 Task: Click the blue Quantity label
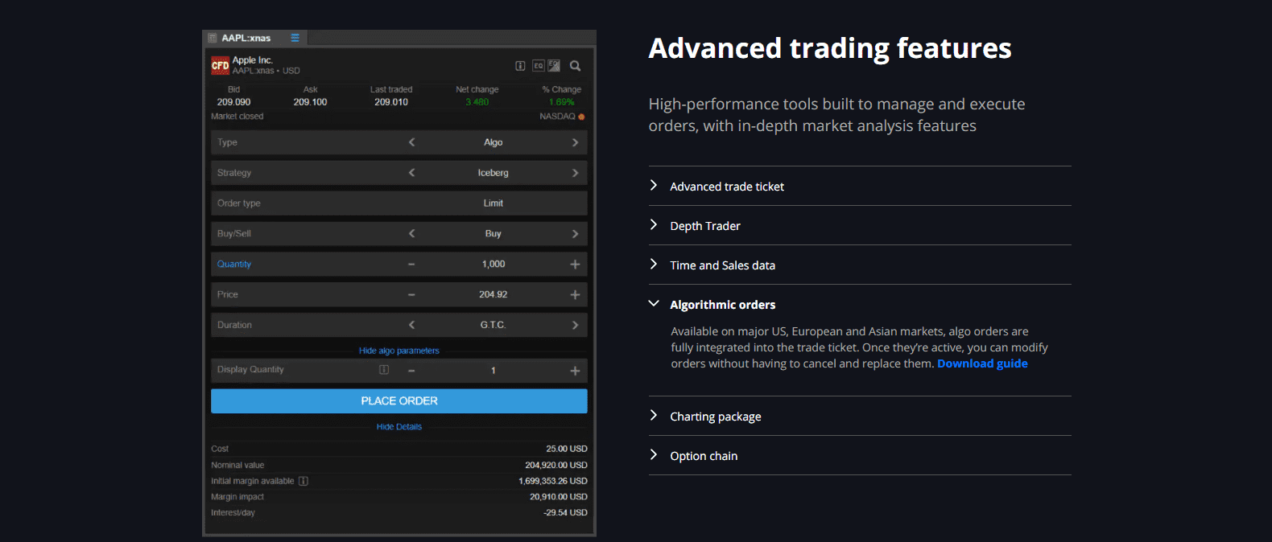click(234, 265)
